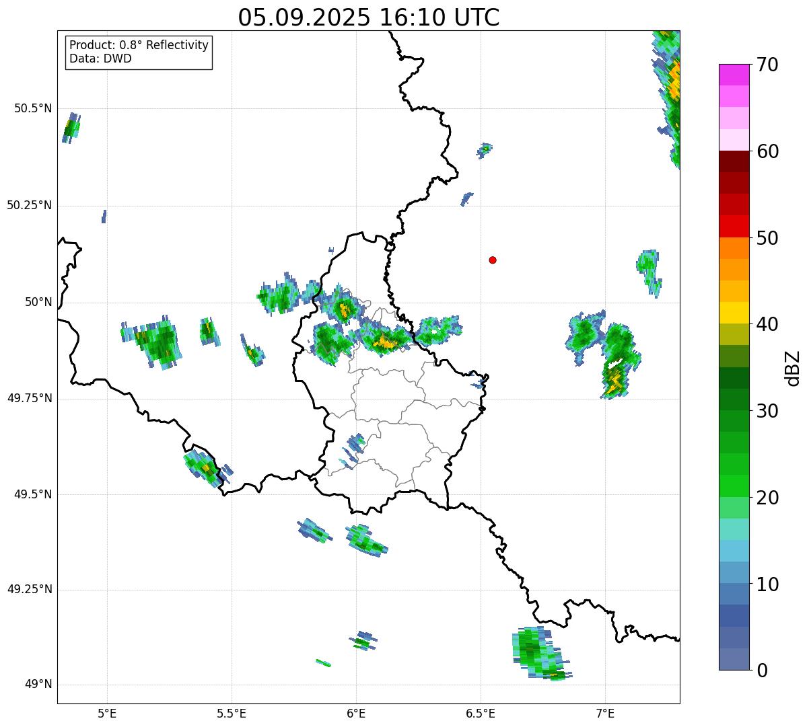
Task: Click the 49.25°N latitude label
Action: pyautogui.click(x=29, y=589)
